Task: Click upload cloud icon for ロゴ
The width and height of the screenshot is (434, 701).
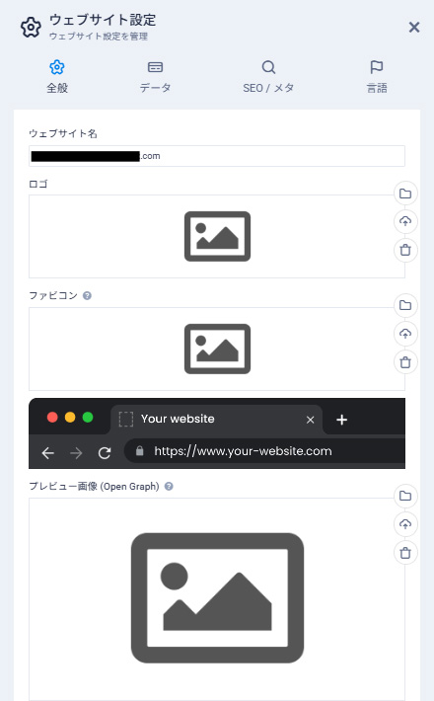Action: [405, 221]
